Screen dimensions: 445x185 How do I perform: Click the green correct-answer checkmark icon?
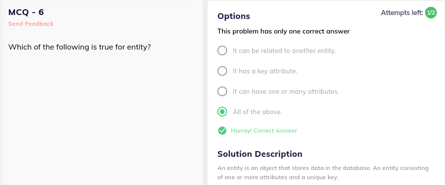pos(222,131)
